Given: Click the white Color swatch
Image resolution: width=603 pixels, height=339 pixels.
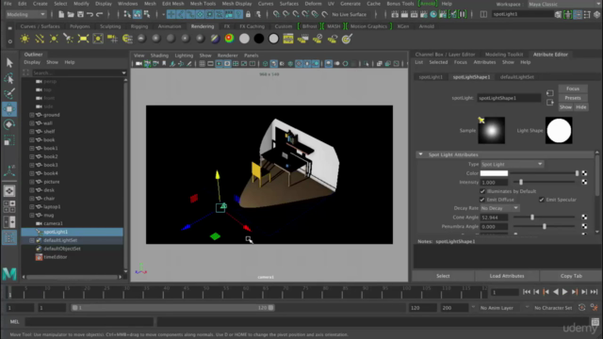Looking at the screenshot, I should [494, 173].
